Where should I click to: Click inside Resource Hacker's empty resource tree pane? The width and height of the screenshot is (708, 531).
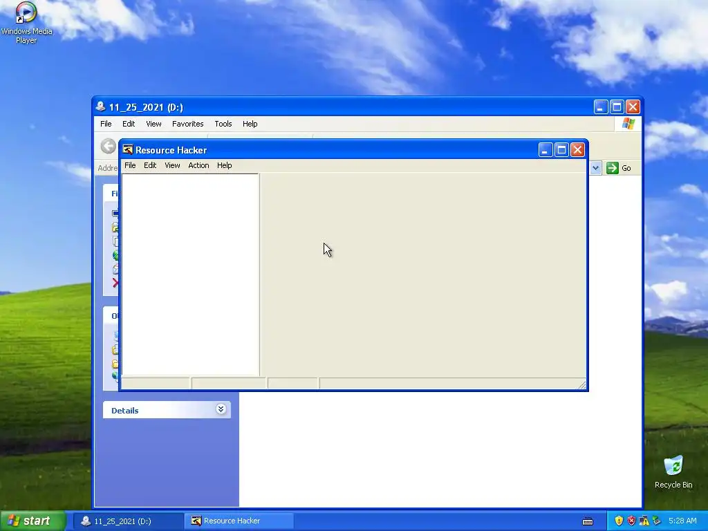190,274
